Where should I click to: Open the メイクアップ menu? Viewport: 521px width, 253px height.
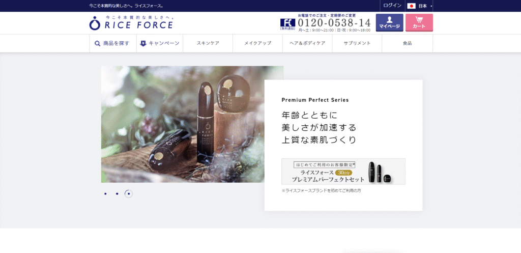258,43
